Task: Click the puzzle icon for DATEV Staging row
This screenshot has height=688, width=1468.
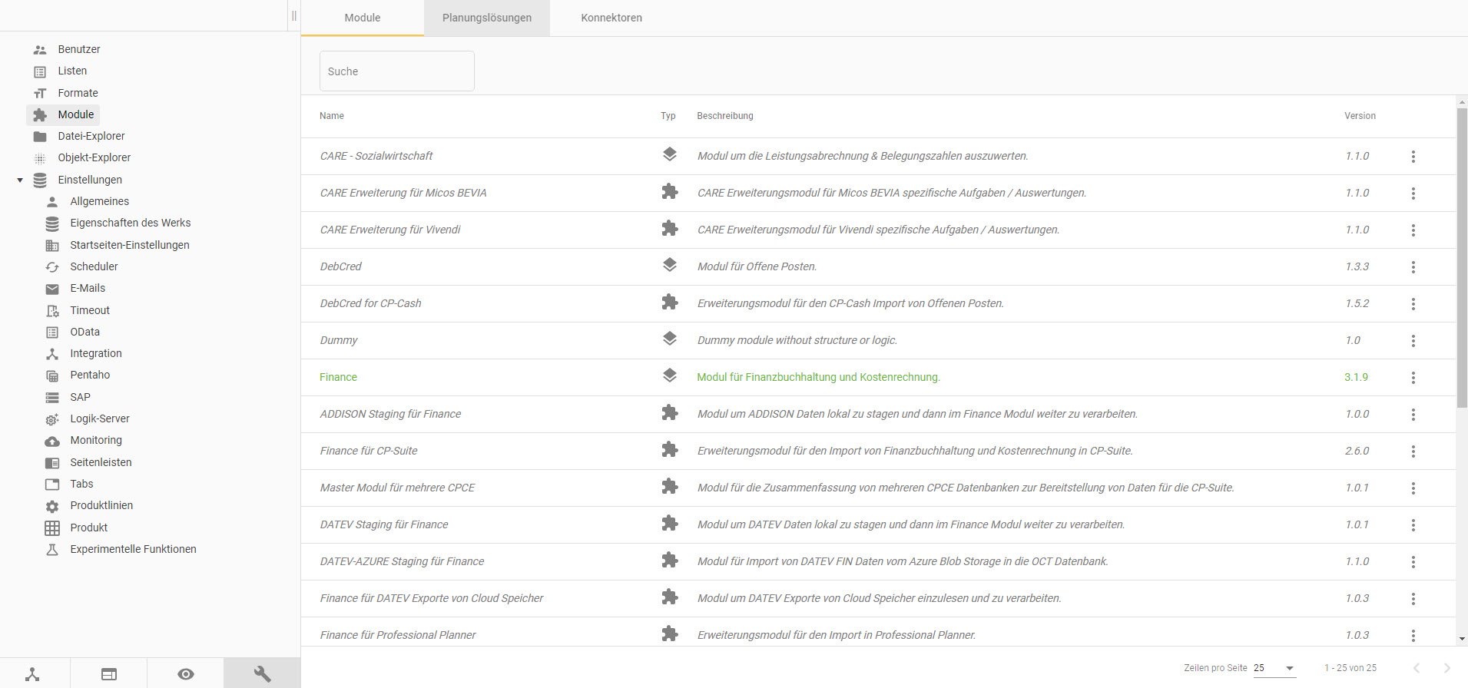Action: coord(670,524)
